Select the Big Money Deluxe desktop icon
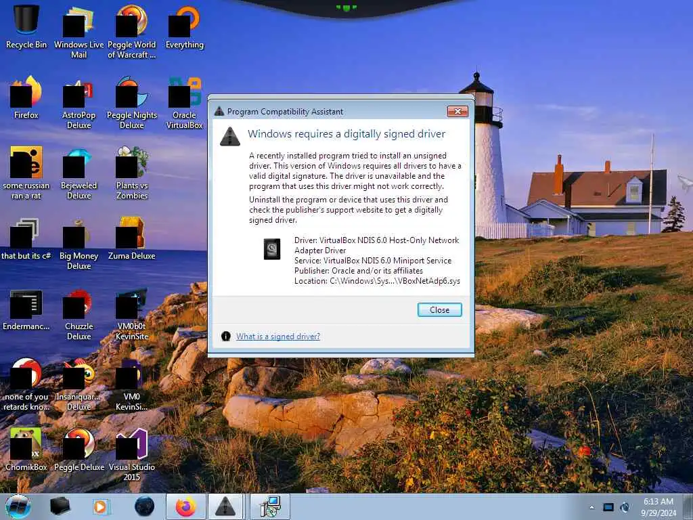This screenshot has width=693, height=520. (x=79, y=244)
